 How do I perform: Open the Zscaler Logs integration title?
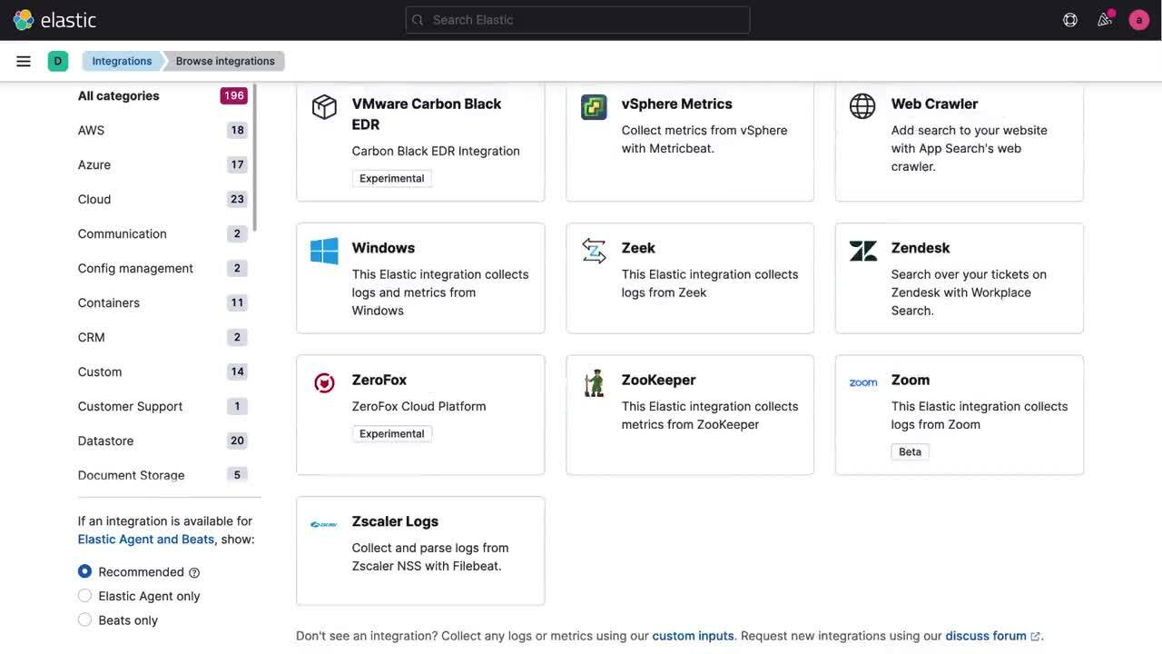(x=395, y=521)
